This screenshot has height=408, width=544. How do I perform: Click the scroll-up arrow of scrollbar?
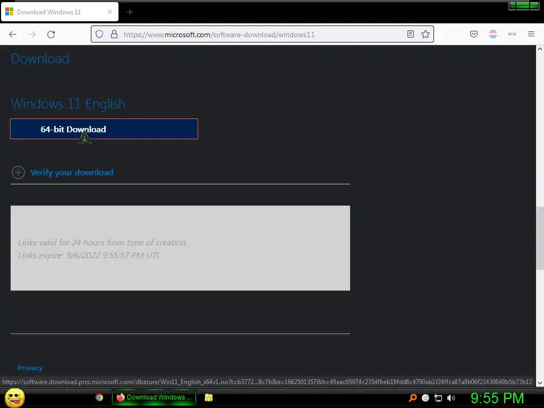[x=540, y=49]
